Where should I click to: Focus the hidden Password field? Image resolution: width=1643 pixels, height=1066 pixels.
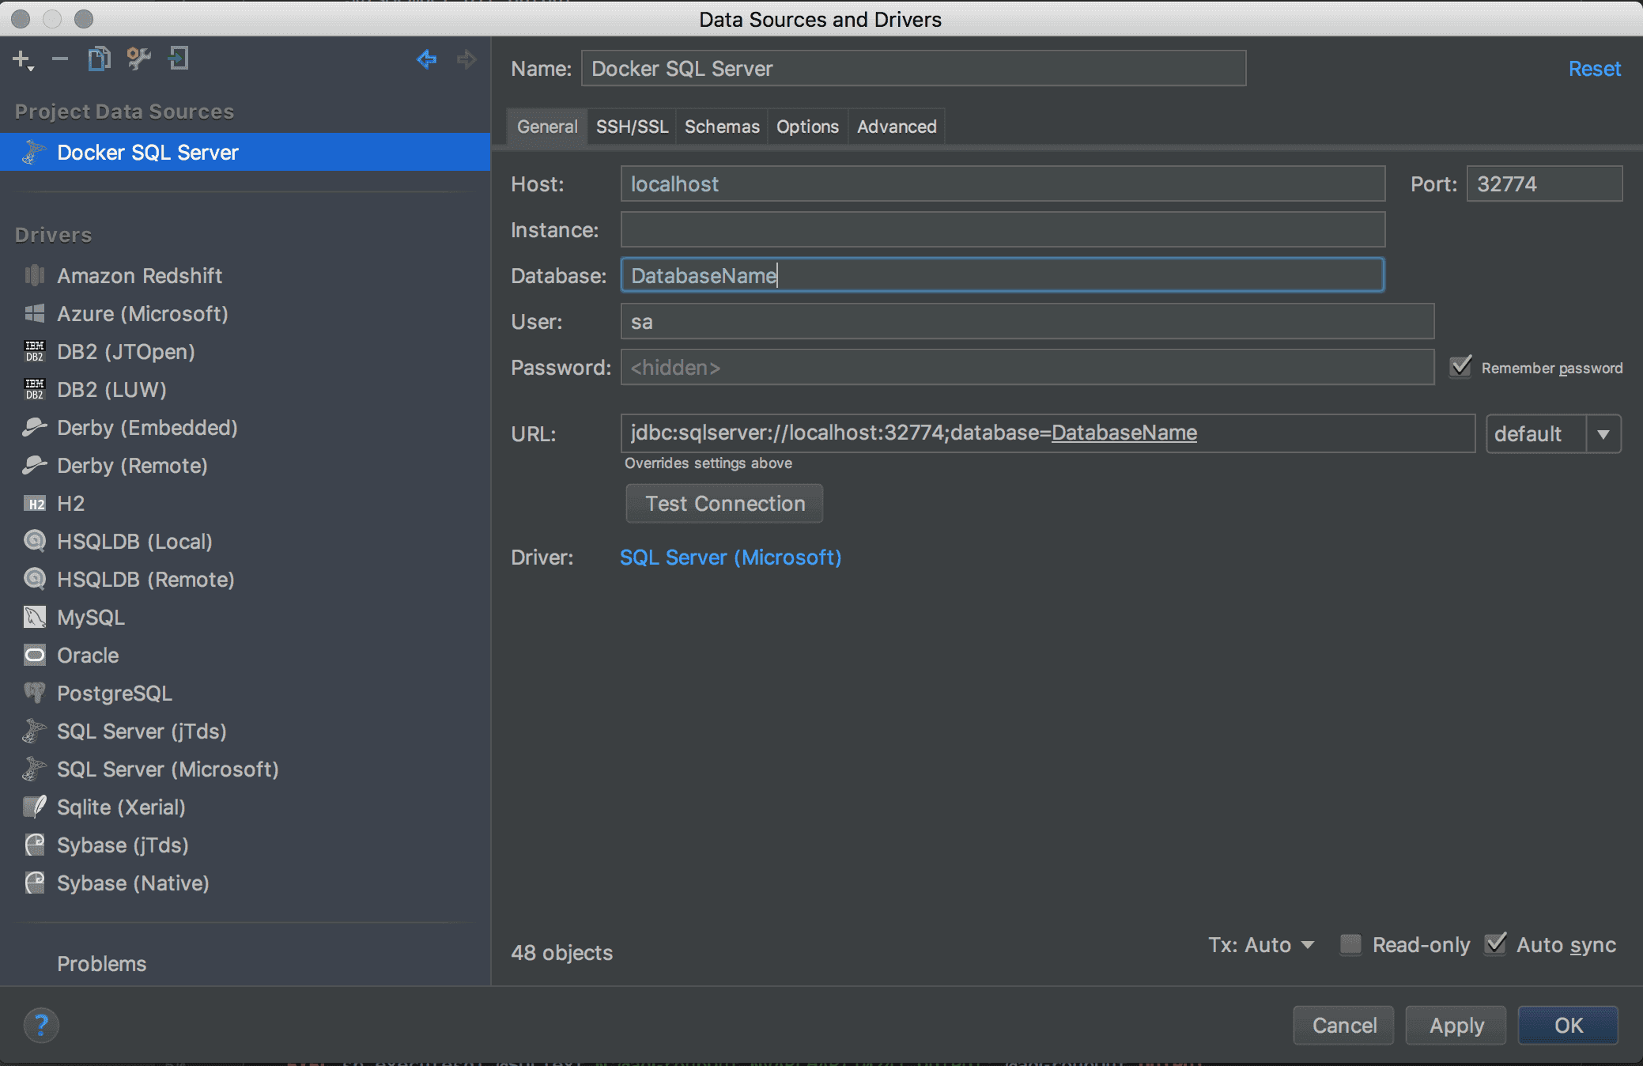(1028, 368)
